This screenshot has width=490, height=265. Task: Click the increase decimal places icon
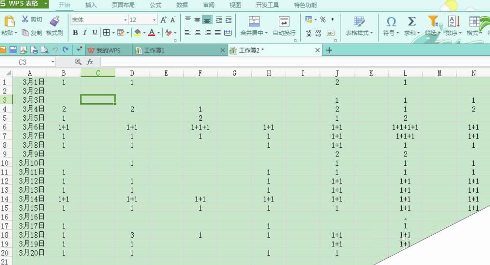[x=308, y=33]
